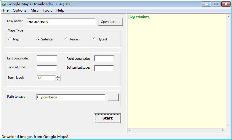Click the Zoom level value field
The height and width of the screenshot is (140, 232).
pyautogui.click(x=46, y=78)
